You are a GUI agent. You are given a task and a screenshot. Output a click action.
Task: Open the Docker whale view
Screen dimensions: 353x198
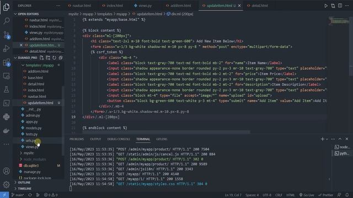(6, 130)
